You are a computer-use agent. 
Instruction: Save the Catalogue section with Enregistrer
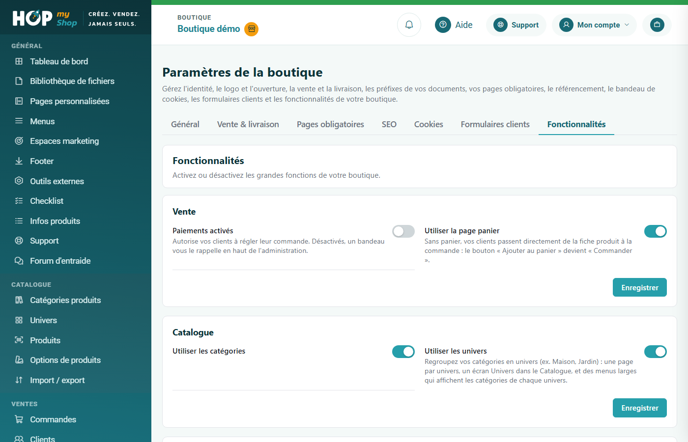640,408
